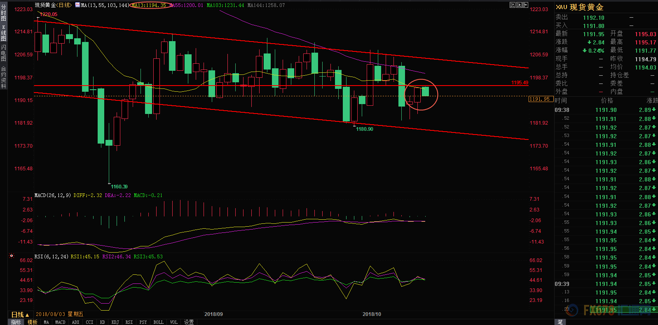658x325 pixels.
Task: Open 闪电图 view in left sidebar
Action: pyautogui.click(x=4, y=53)
